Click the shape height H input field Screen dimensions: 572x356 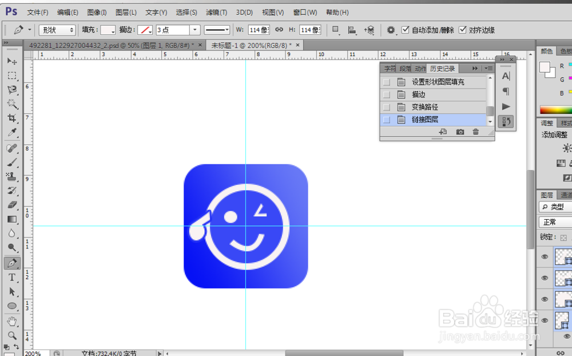[x=310, y=30]
